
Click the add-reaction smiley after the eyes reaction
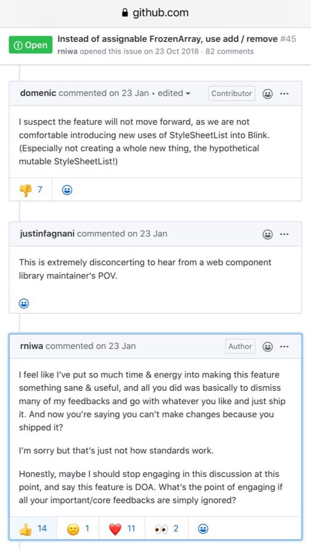pyautogui.click(x=203, y=529)
